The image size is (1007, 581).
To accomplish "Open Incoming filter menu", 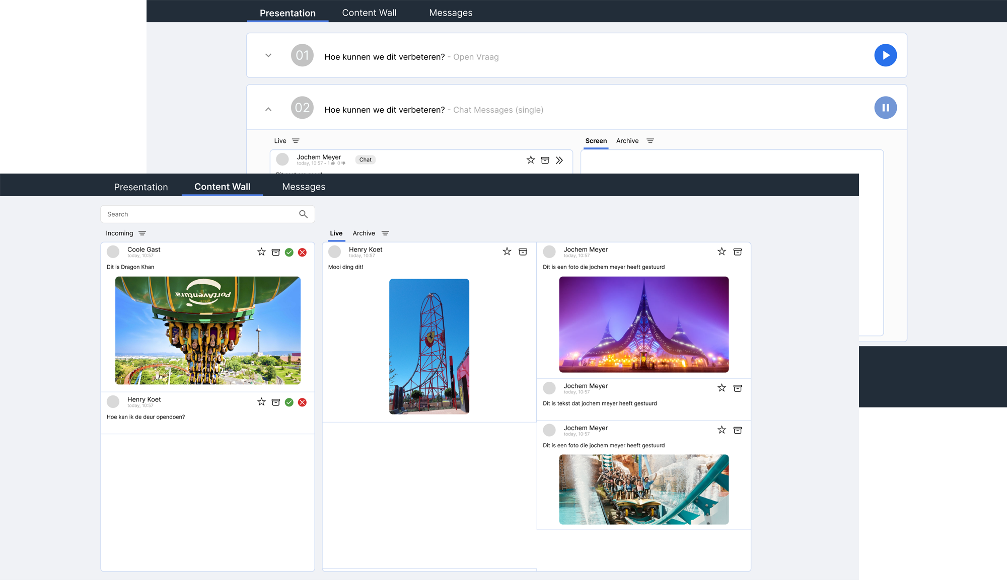I will pyautogui.click(x=142, y=233).
